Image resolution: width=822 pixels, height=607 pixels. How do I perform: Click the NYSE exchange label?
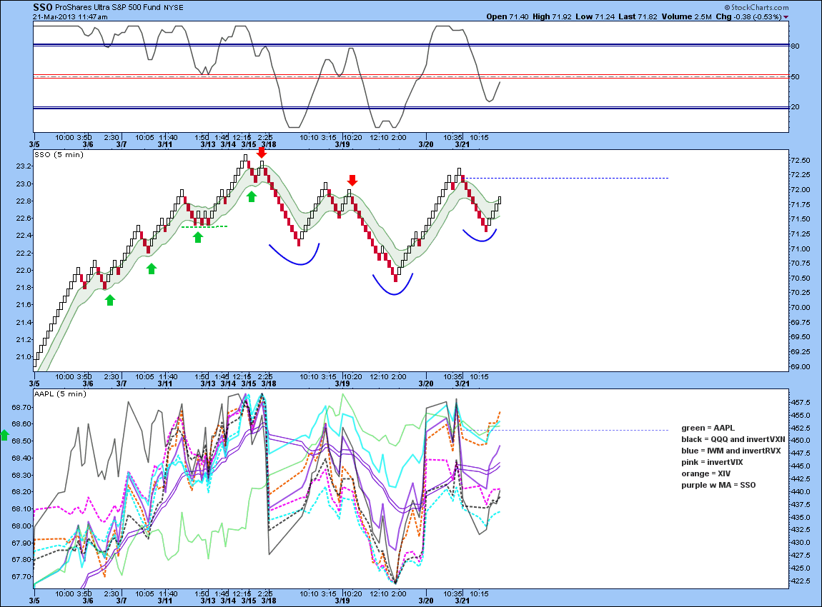174,8
